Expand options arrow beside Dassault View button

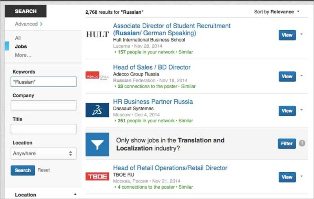[x=301, y=110]
